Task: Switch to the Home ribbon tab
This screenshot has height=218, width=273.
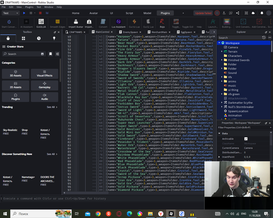Action: (x=75, y=13)
